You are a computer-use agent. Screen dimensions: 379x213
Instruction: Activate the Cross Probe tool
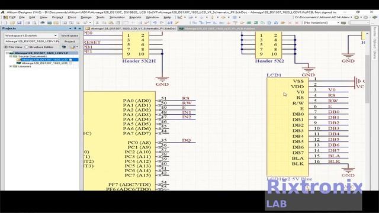tap(176, 22)
